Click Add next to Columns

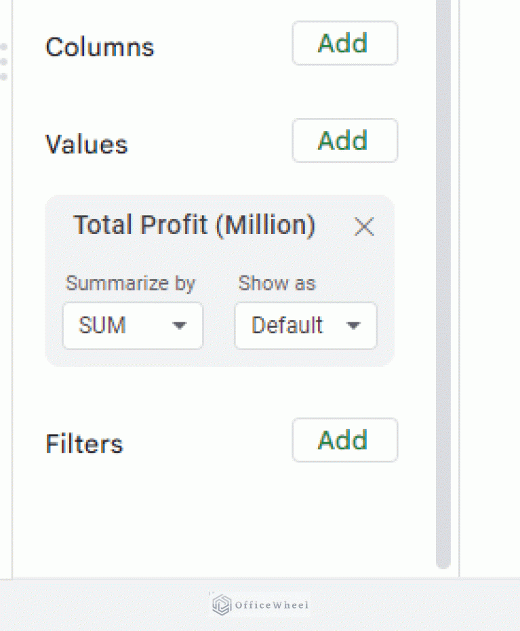(x=344, y=43)
